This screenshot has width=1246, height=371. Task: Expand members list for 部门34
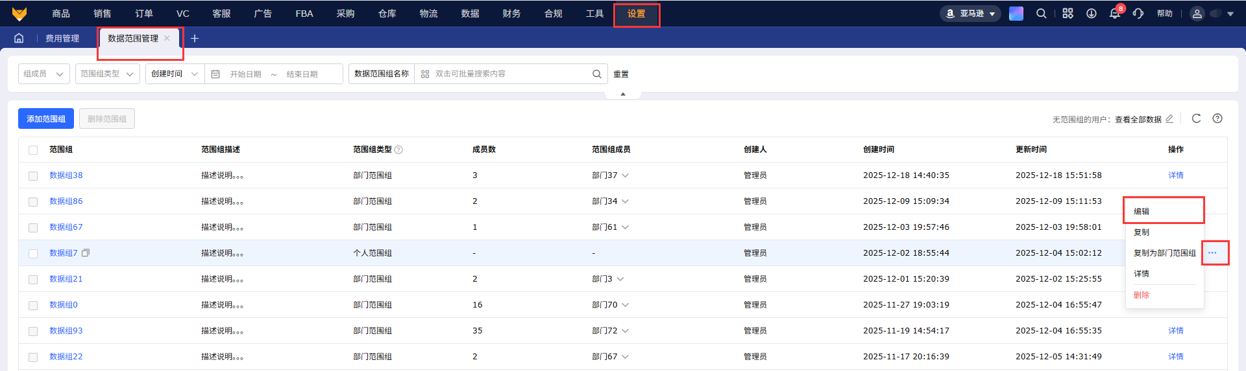point(625,201)
